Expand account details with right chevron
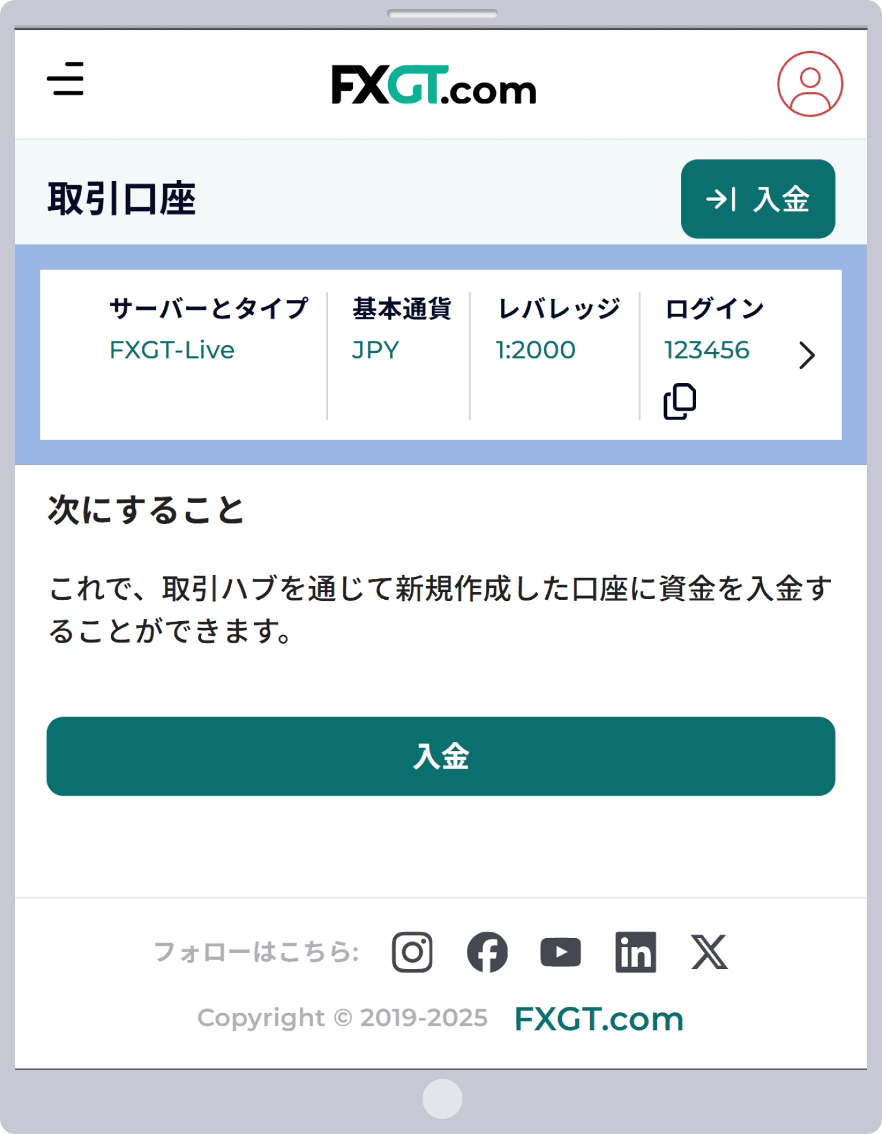Screen dimensions: 882x1134 pyautogui.click(x=807, y=355)
